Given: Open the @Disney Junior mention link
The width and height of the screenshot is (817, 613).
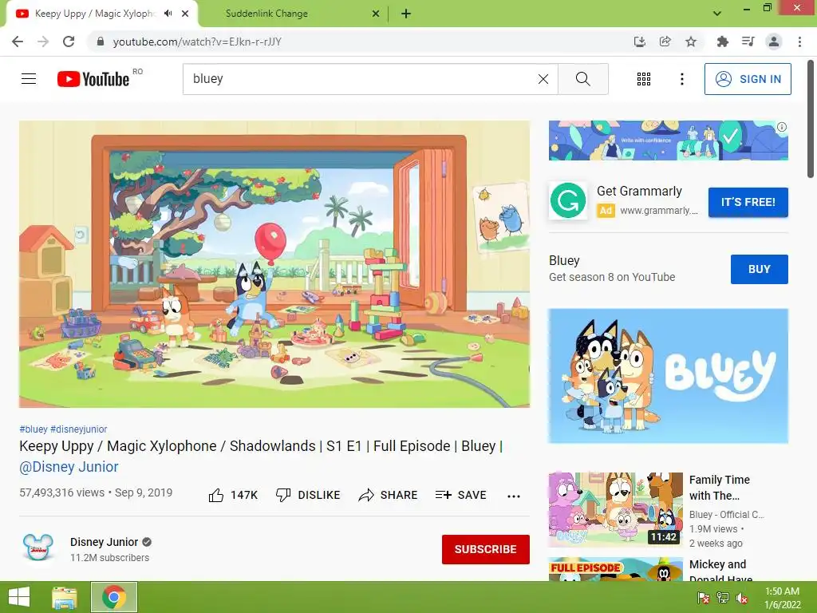Looking at the screenshot, I should point(69,466).
